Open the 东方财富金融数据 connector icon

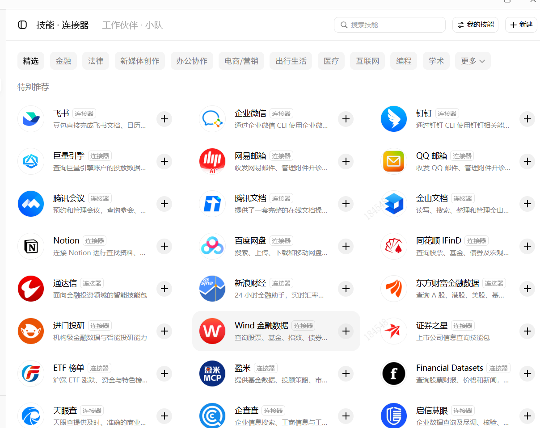(x=394, y=289)
